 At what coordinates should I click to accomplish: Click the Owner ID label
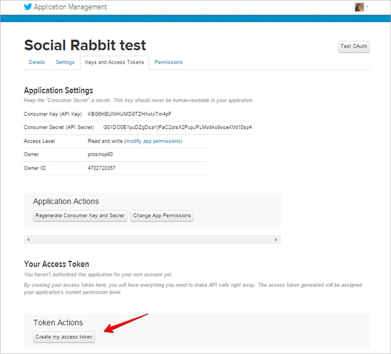(x=35, y=168)
